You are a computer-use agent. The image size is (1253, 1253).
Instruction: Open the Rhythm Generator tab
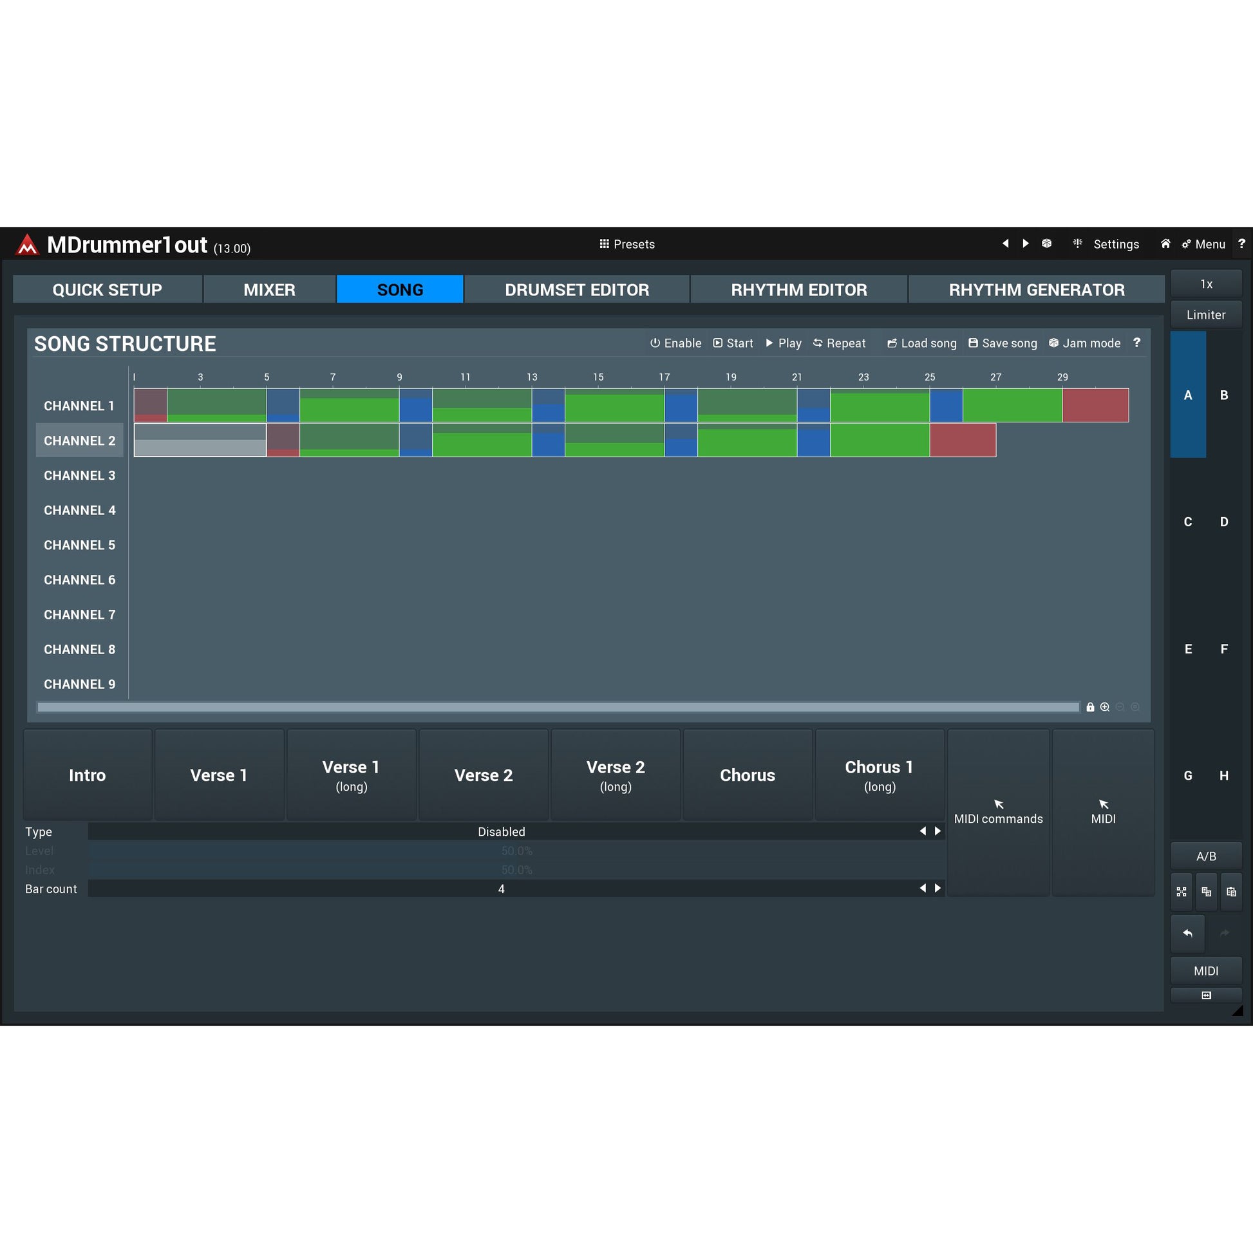tap(1036, 289)
